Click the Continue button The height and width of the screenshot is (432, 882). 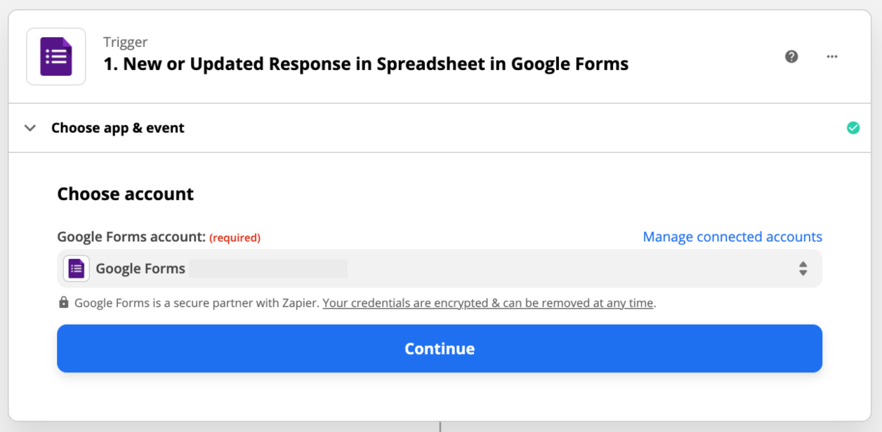pyautogui.click(x=440, y=349)
